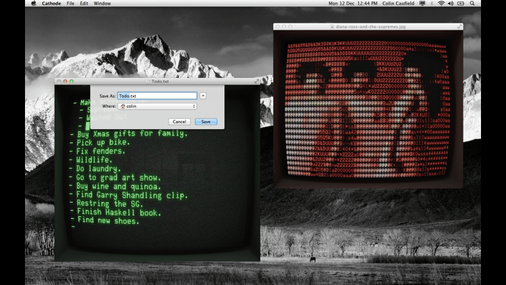Click the Save As filename field
The width and height of the screenshot is (506, 285).
(157, 96)
